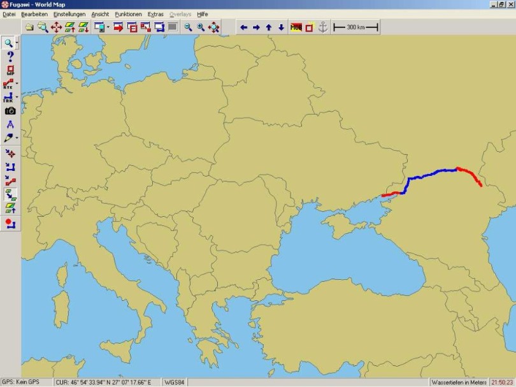
Task: Click the anchor icon in toolbar
Action: [x=322, y=27]
